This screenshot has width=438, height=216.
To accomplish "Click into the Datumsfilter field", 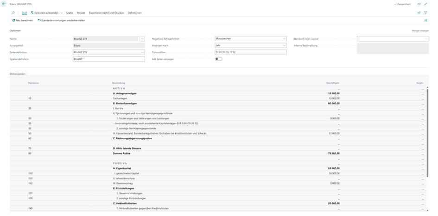I will coord(250,52).
